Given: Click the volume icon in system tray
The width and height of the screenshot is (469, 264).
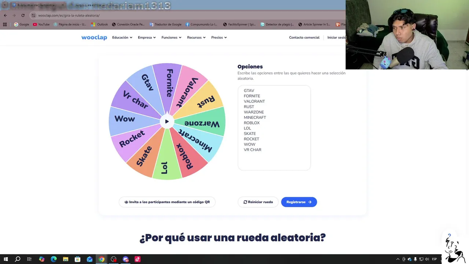Looking at the screenshot, I should pos(427,259).
